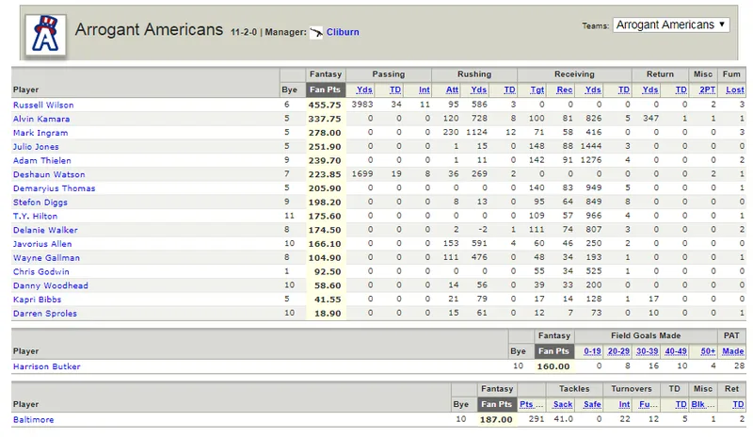Open Alvin Kamara's player page

(41, 119)
